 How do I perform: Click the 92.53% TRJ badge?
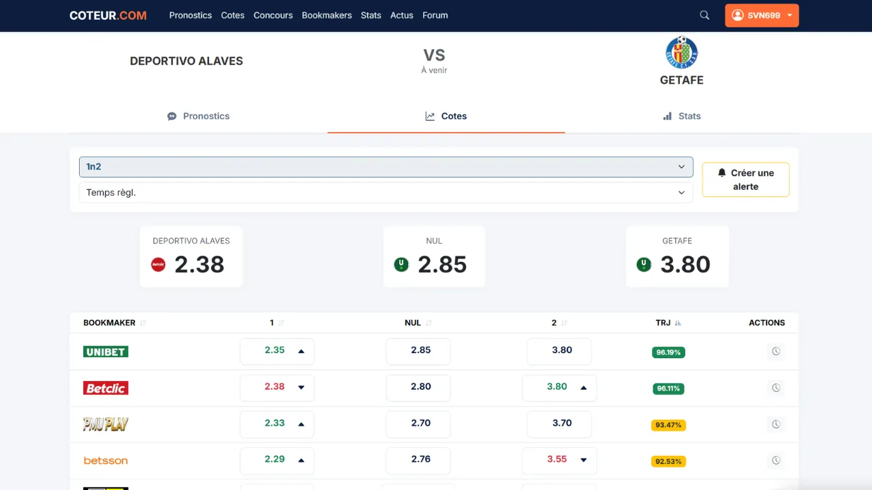point(668,461)
